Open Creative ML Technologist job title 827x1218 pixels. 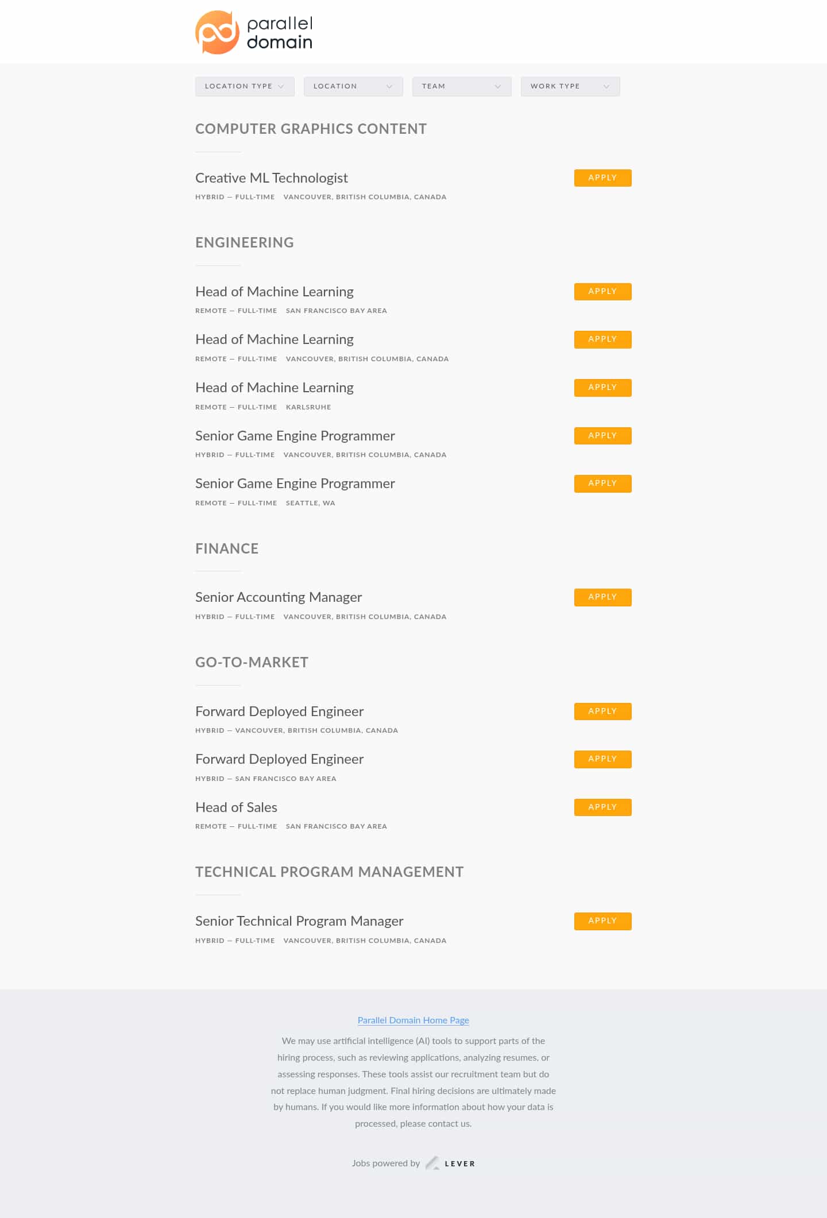272,178
